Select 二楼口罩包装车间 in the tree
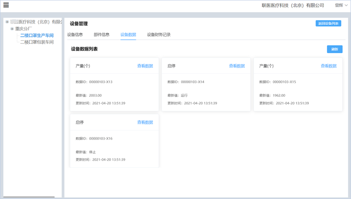 tap(37, 42)
